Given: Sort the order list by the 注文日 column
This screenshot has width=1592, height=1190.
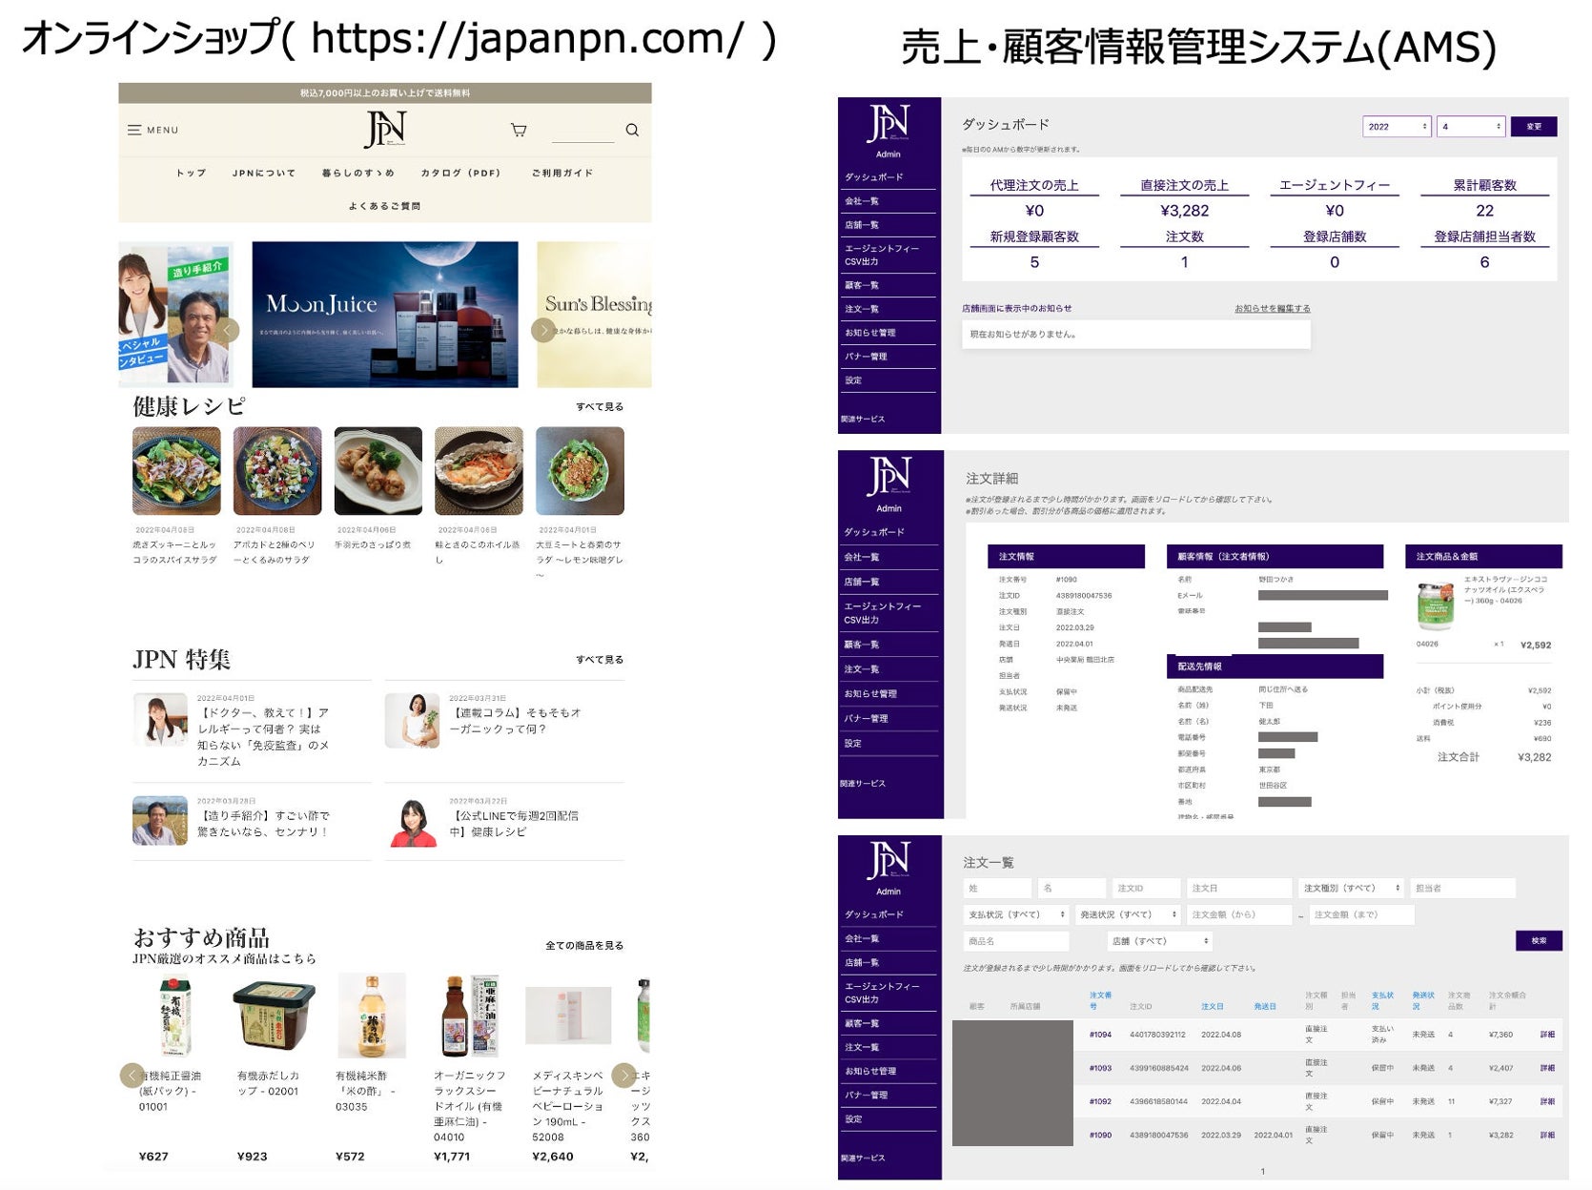Looking at the screenshot, I should tap(1212, 1006).
